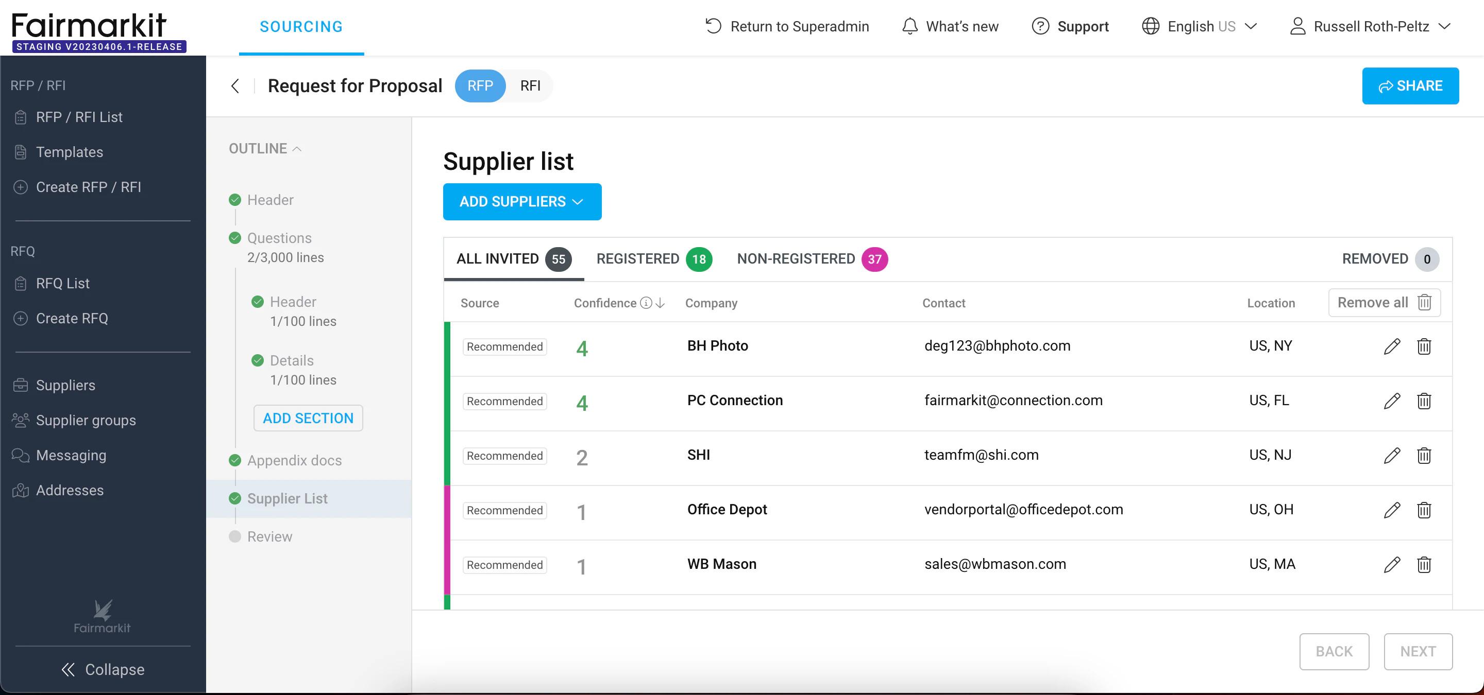Collapse the navigation sidebar

coord(103,669)
